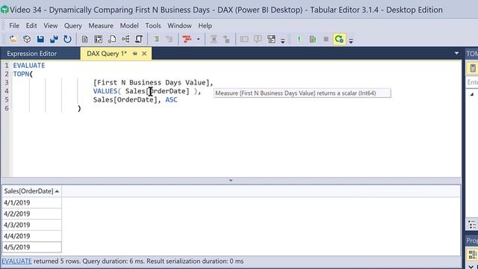
Task: Save the model with floppy disk icon
Action: click(x=40, y=39)
